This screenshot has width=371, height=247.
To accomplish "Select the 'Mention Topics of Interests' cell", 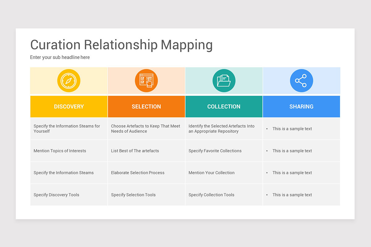I will coord(60,151).
